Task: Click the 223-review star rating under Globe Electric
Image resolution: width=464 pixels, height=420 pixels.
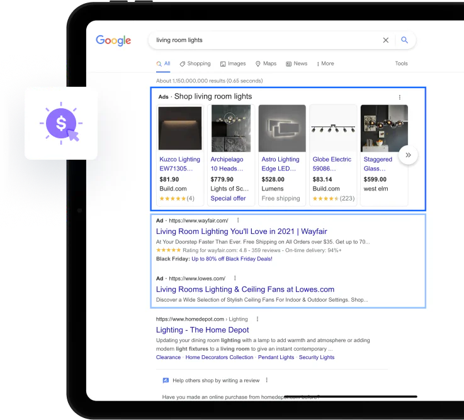Action: pos(334,198)
